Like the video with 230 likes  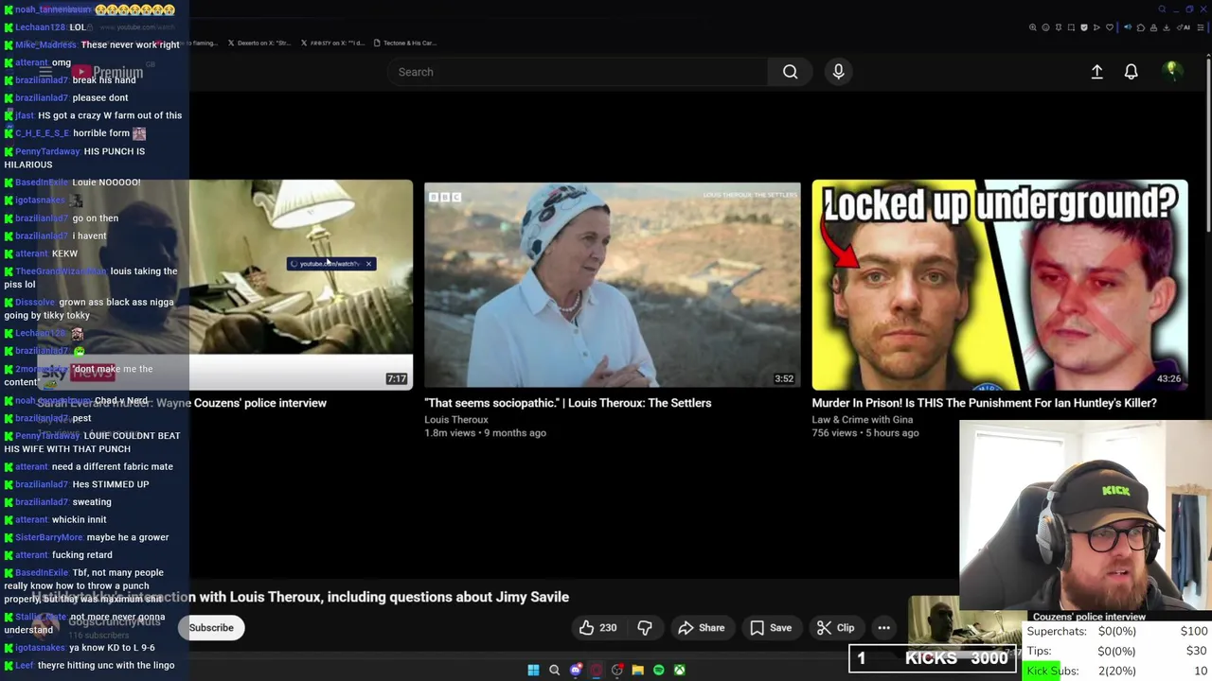click(x=597, y=628)
